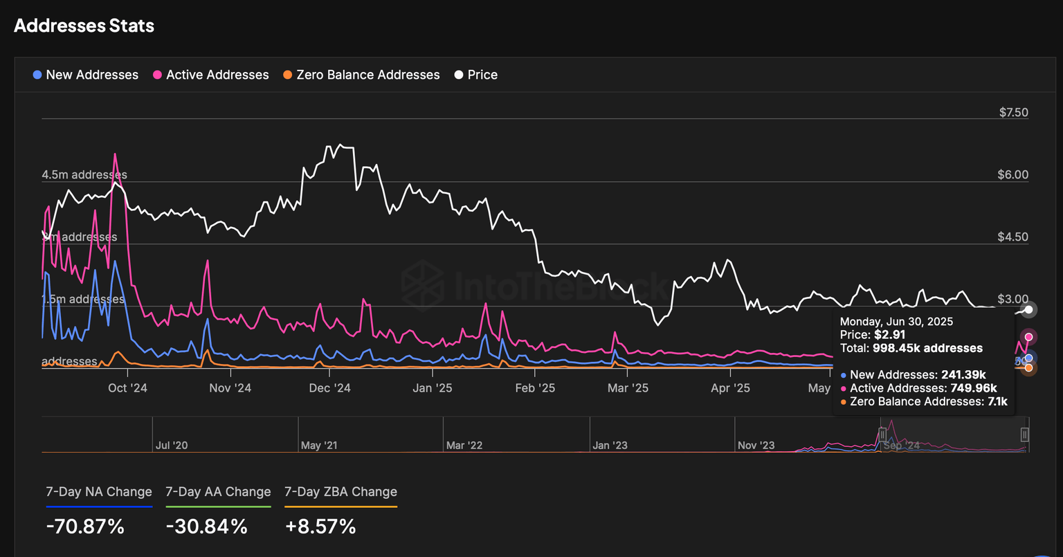
Task: Click the pink Active Addresses data point marker
Action: [1029, 337]
